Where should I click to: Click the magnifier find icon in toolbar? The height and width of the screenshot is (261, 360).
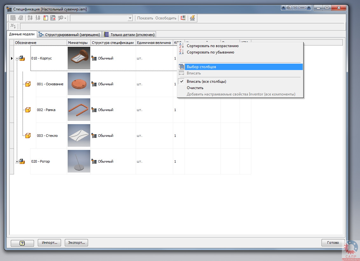pos(61,18)
